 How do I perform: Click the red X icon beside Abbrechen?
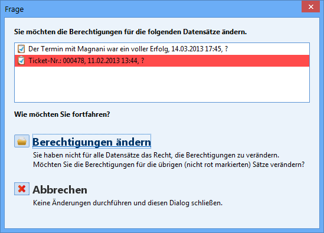22,189
